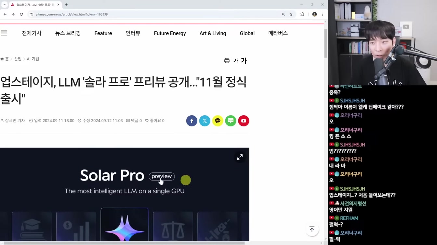Select the balance scales card in the image

point(173,227)
